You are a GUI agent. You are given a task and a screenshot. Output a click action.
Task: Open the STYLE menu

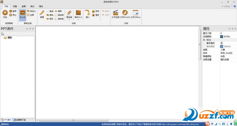228,7
